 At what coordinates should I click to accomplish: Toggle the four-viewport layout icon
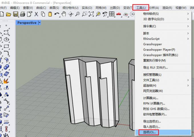pyautogui.click(x=112, y=14)
